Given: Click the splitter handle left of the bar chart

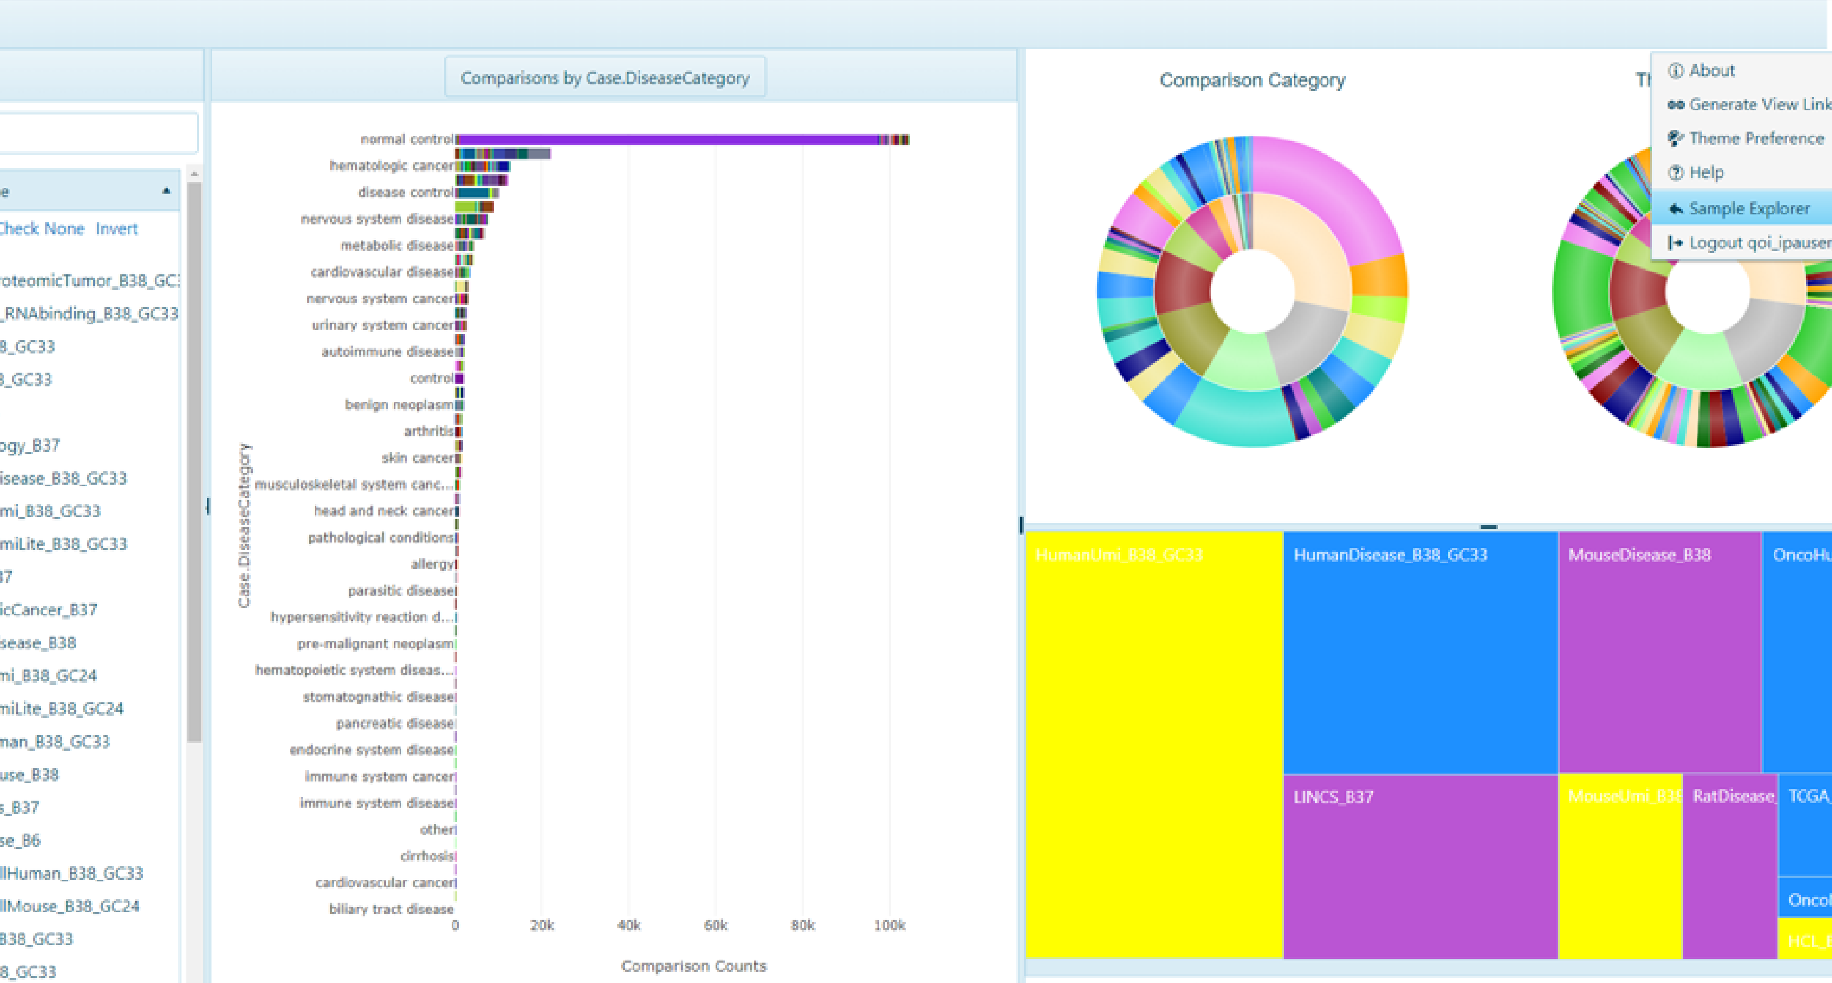Looking at the screenshot, I should [x=207, y=506].
